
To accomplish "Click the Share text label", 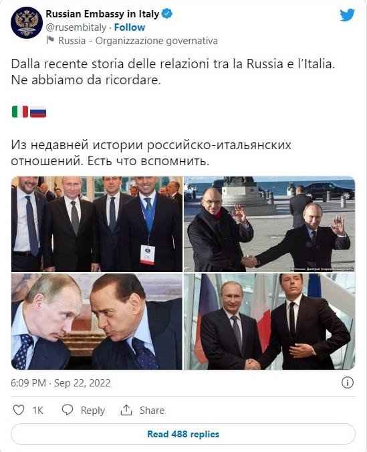I will pyautogui.click(x=152, y=410).
